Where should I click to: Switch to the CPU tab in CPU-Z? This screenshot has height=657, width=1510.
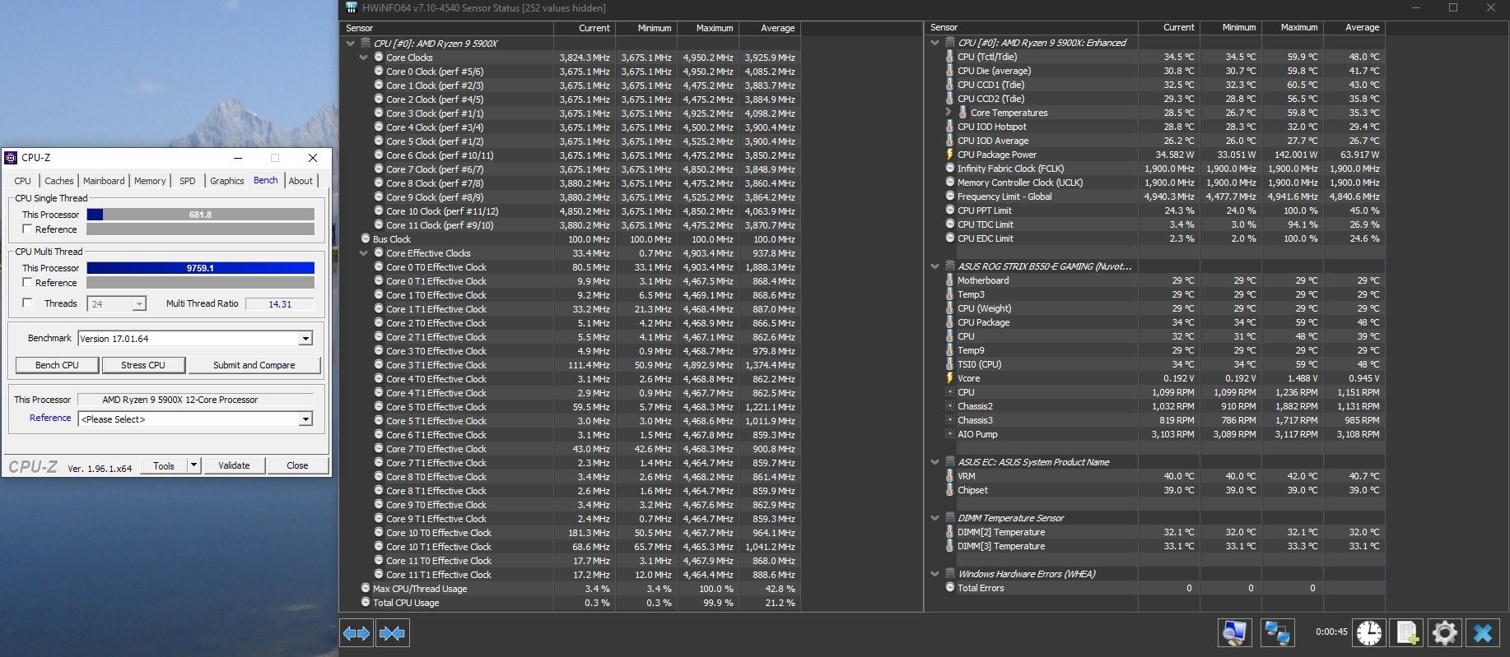coord(23,181)
